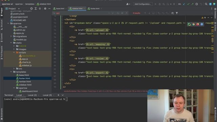Image resolution: width=217 pixels, height=122 pixels.
Task: Collapse the scripts folder
Action: pyautogui.click(x=14, y=53)
